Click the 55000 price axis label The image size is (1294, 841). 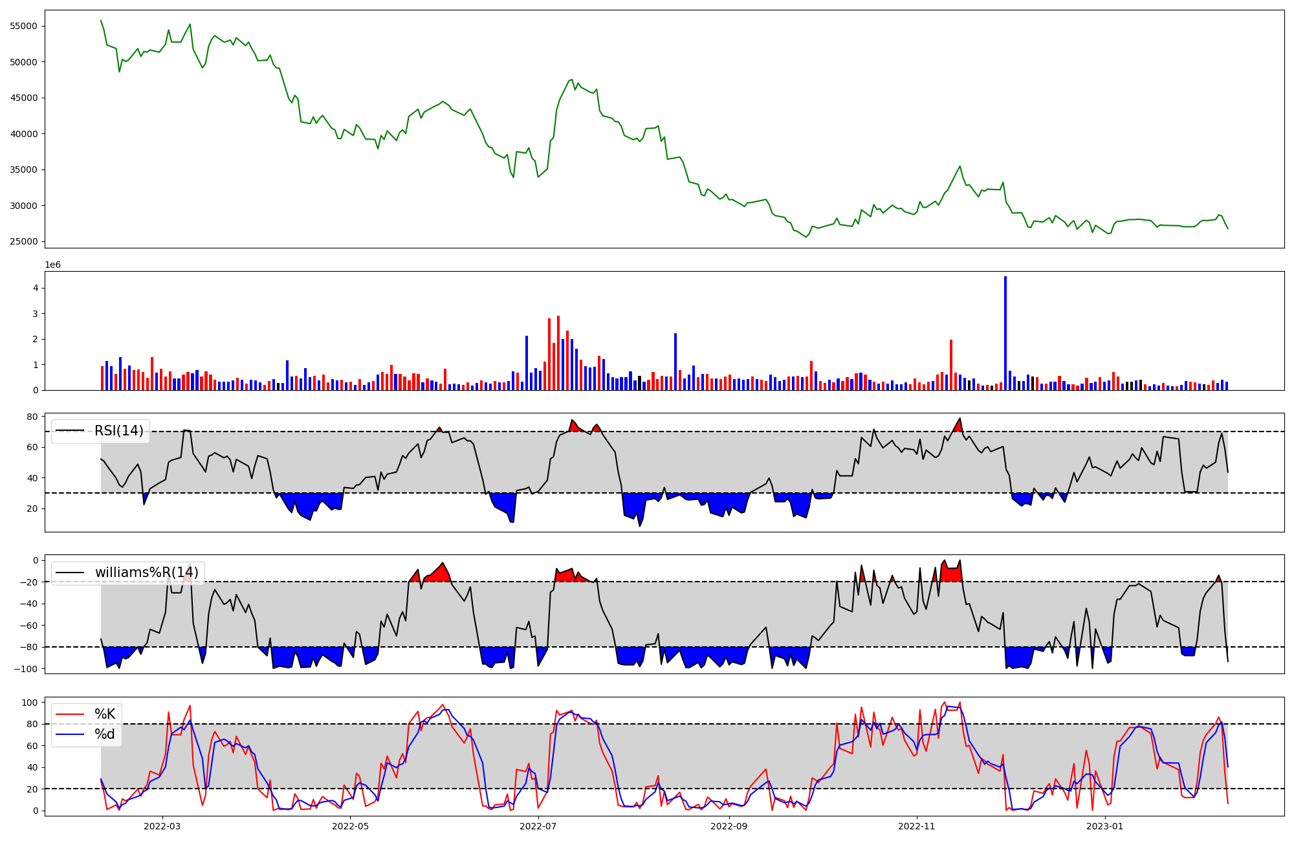pos(24,27)
